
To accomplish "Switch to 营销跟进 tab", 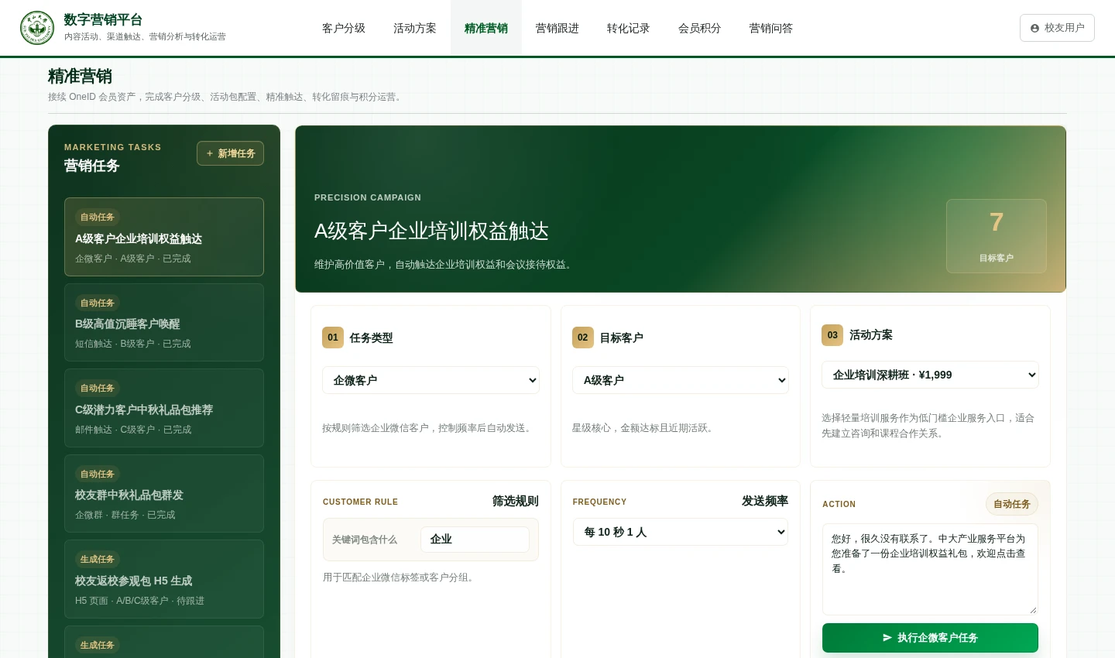I will [x=557, y=28].
